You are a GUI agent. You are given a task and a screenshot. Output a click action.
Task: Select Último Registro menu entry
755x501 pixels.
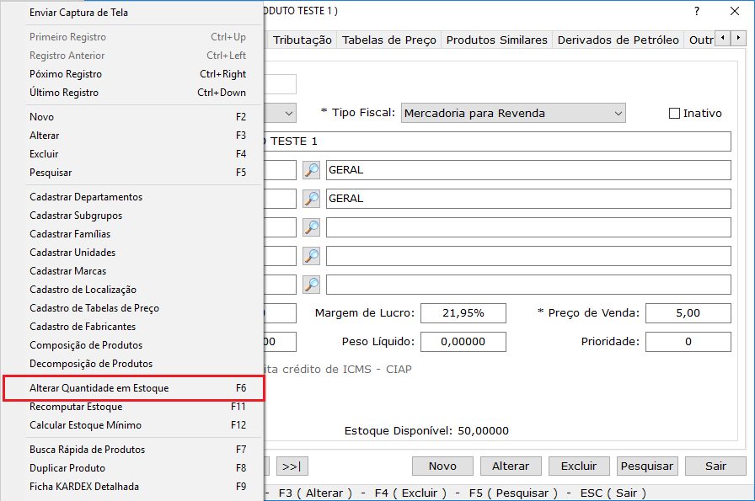[x=137, y=93]
